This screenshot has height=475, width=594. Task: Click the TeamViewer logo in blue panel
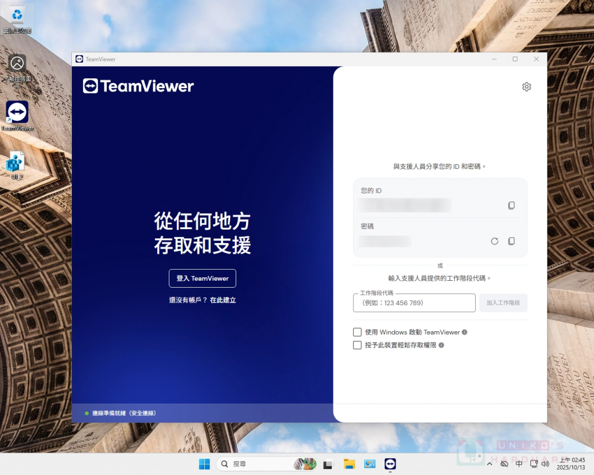coord(138,86)
